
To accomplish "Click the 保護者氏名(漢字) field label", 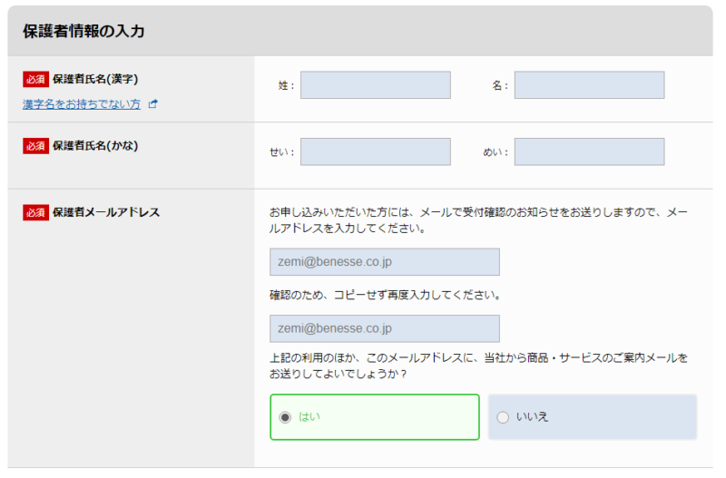I will (x=95, y=79).
